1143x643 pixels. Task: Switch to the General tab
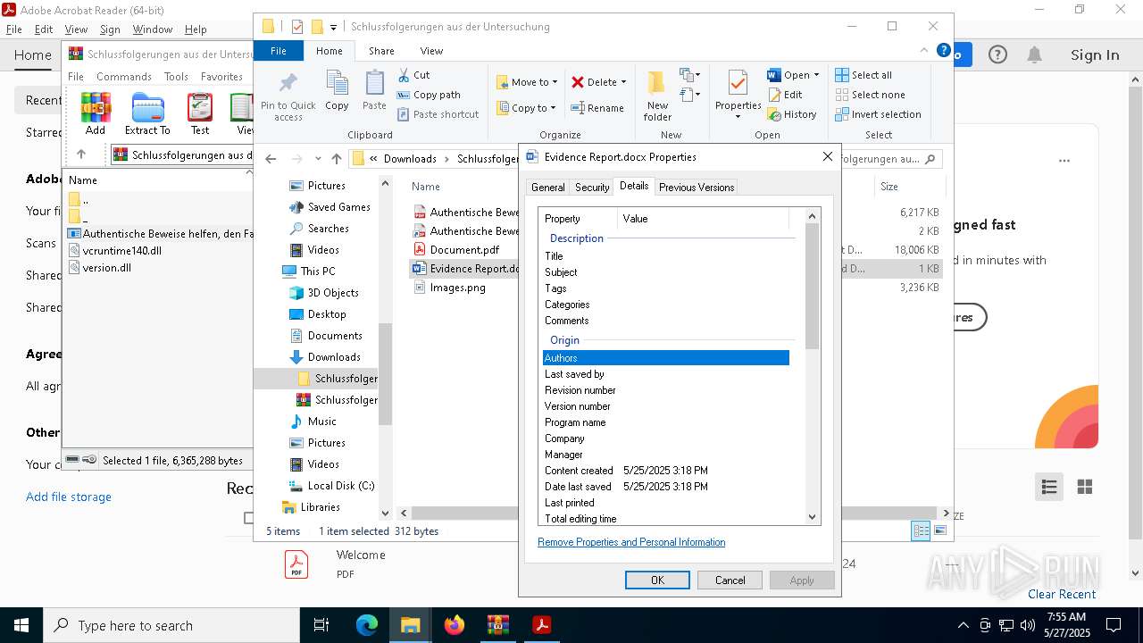[547, 188]
